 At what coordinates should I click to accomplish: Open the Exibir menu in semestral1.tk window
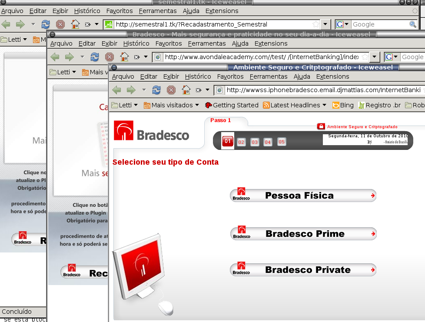[x=60, y=11]
